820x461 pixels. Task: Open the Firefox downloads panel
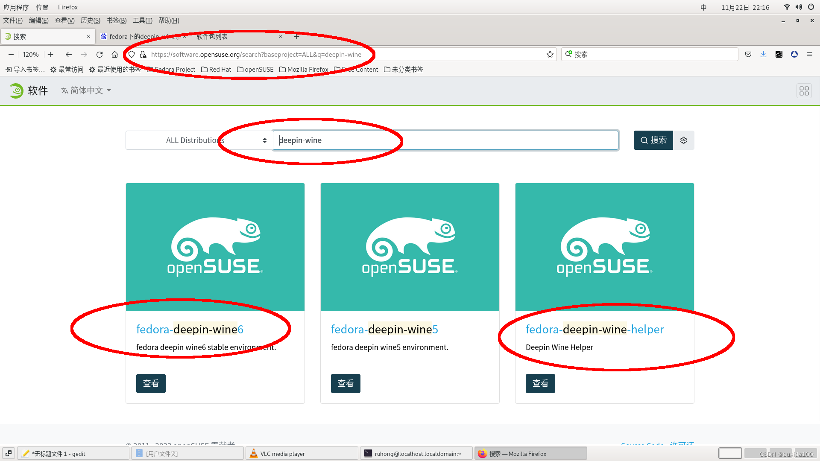763,54
